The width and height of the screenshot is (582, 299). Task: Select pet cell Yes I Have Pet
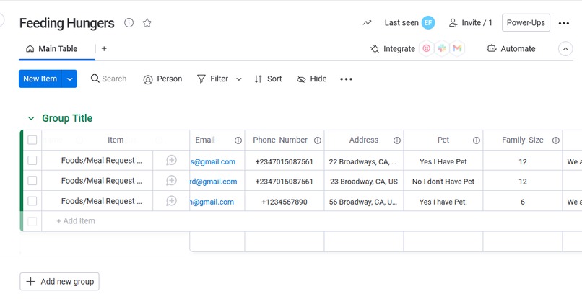(443, 162)
